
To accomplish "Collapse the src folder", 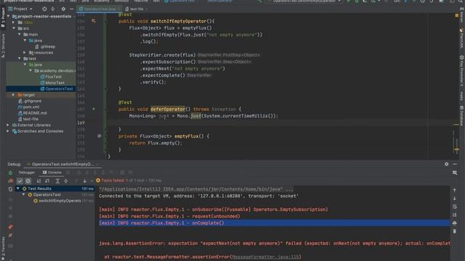I will point(14,28).
